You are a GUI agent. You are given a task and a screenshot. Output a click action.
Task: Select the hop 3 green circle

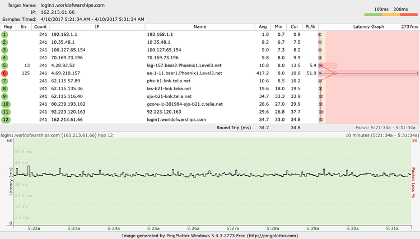4,50
